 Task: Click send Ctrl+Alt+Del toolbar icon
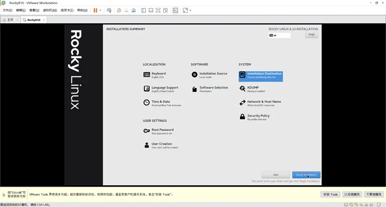click(x=109, y=11)
